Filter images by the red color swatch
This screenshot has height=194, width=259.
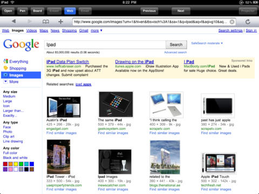point(5,164)
